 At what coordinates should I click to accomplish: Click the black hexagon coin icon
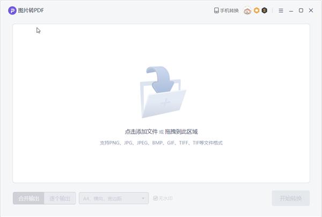click(x=264, y=11)
